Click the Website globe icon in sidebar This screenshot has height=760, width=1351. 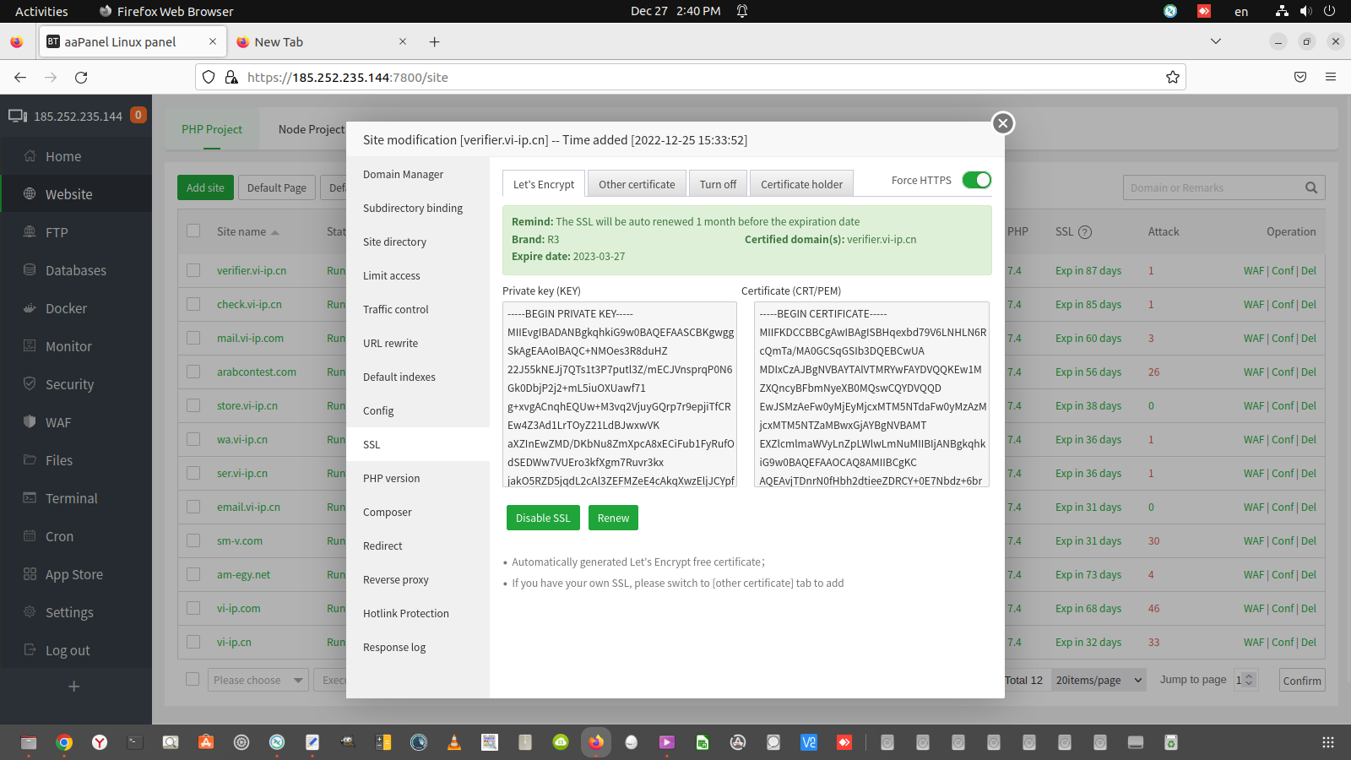(30, 193)
